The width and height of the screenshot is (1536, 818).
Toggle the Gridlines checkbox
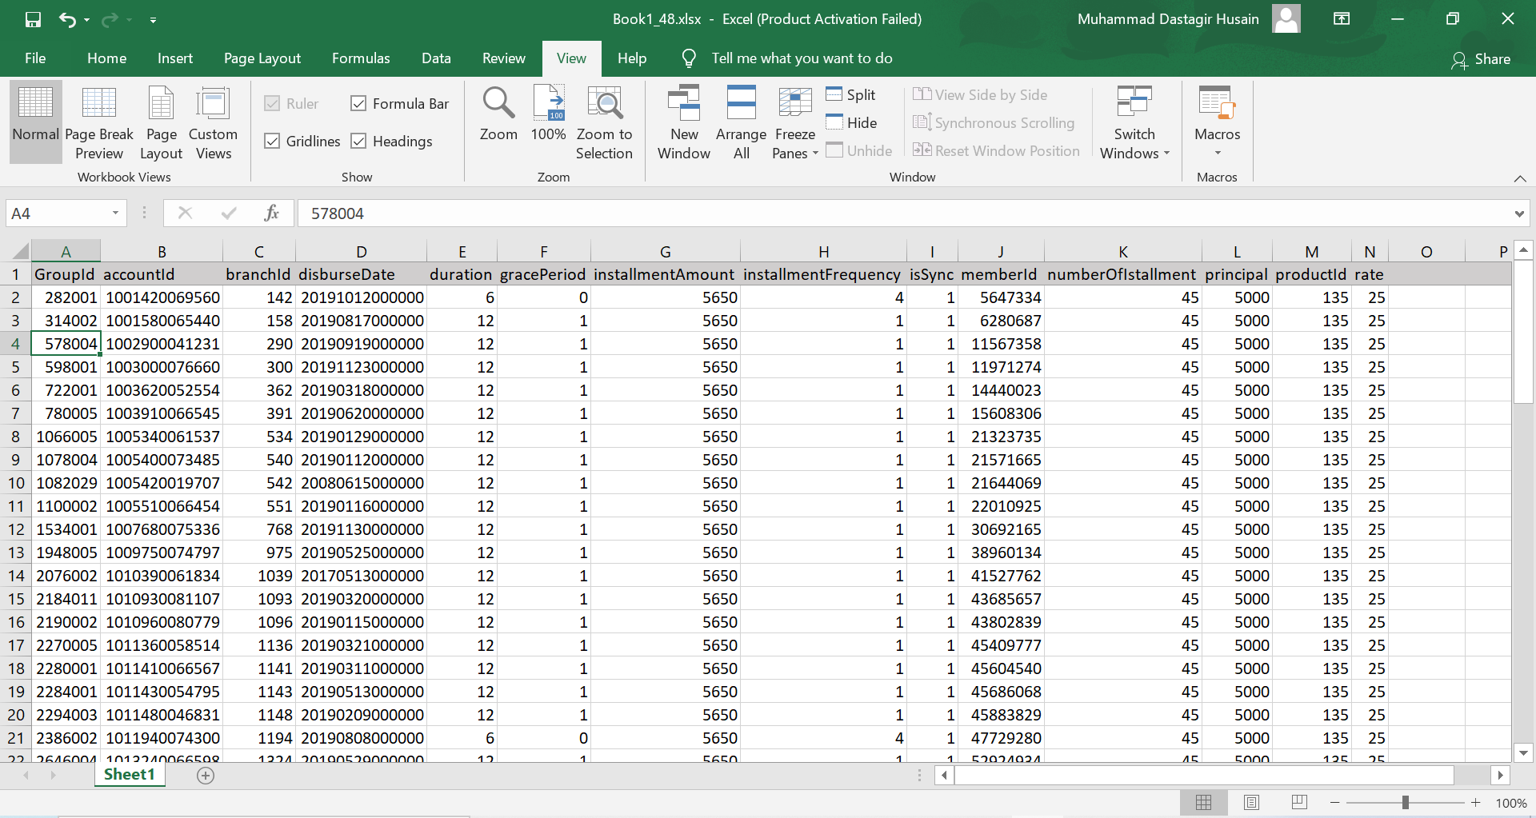(x=274, y=141)
